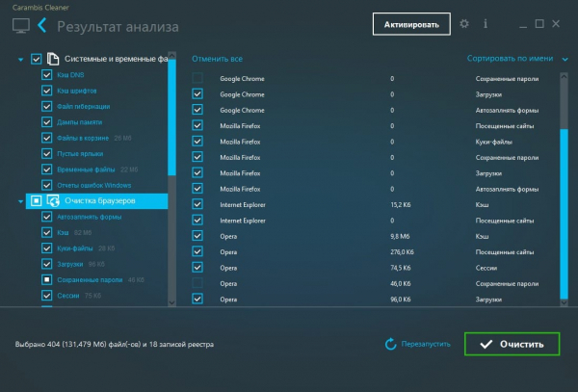The height and width of the screenshot is (392, 578).
Task: Check Opera Сохраненные пароли row checkbox
Action: [x=197, y=283]
